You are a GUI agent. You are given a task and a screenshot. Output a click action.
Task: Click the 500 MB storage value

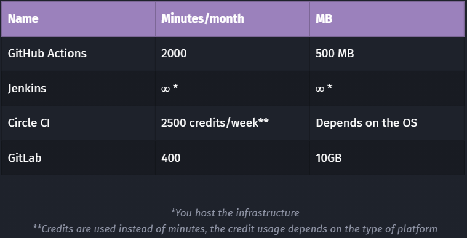[x=335, y=54]
